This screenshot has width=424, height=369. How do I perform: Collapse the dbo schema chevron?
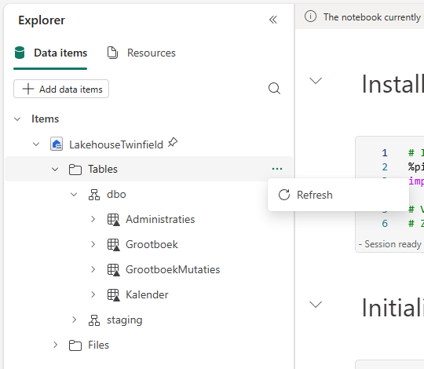[x=74, y=195]
